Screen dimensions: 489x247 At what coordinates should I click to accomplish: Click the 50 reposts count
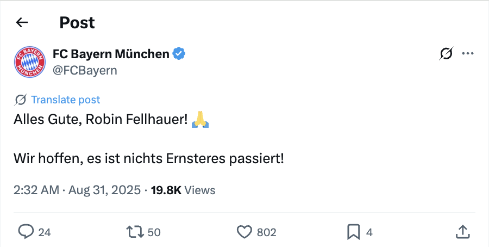tap(154, 232)
